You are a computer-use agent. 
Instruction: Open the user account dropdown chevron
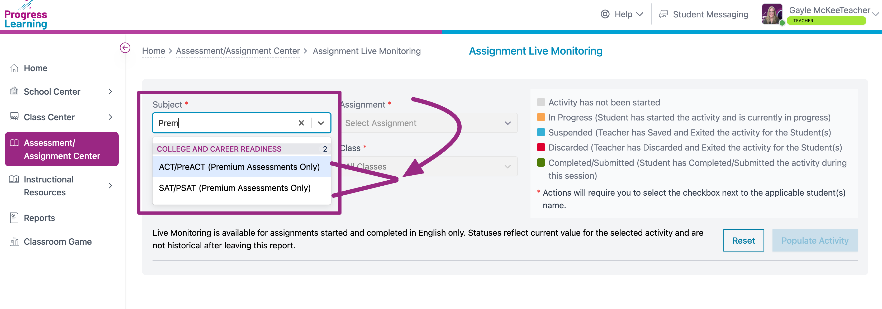pos(876,15)
